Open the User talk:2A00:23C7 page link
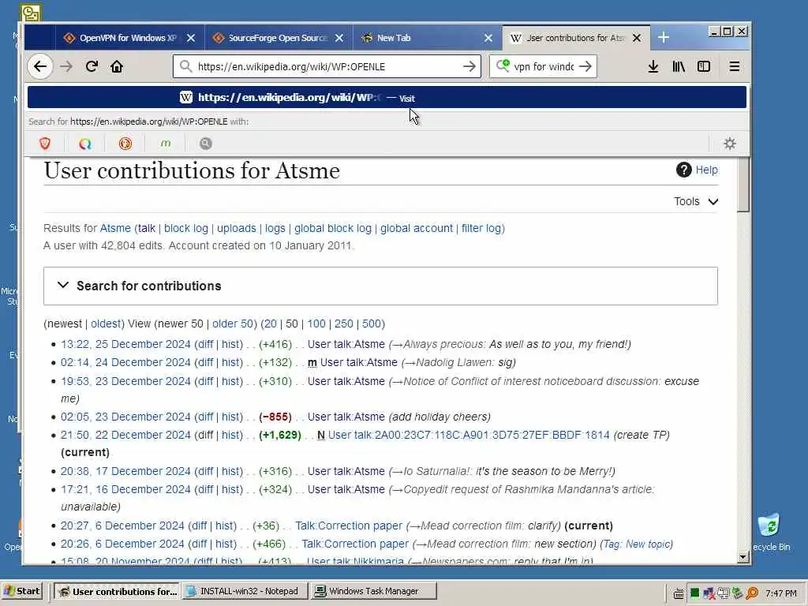The width and height of the screenshot is (808, 606). (x=469, y=435)
